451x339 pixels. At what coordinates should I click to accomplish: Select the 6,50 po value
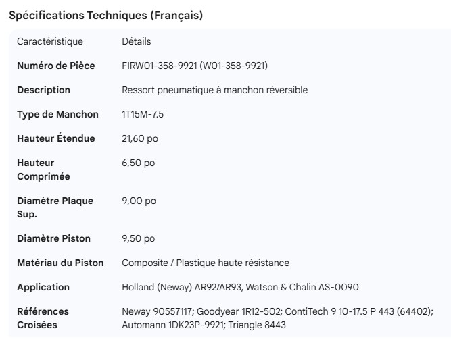coord(138,163)
